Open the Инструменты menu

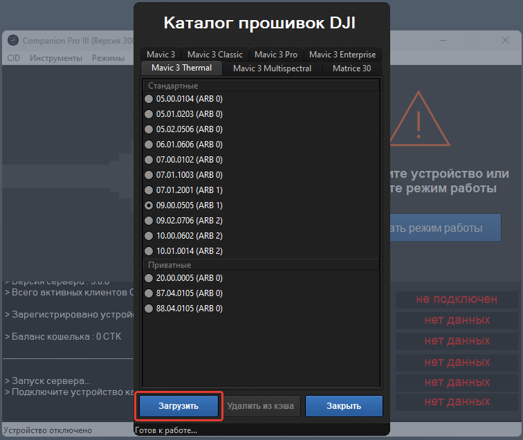(x=56, y=58)
